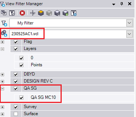Collapse the Layers group

(x=2, y=49)
